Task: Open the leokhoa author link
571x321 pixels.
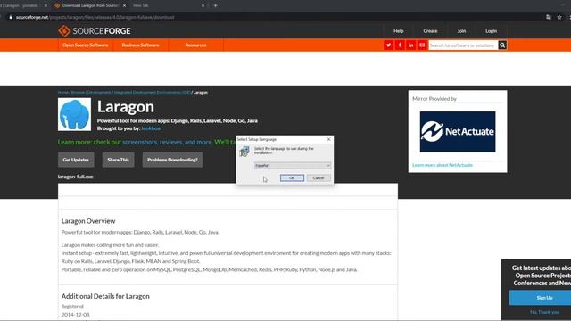Action: pos(151,128)
